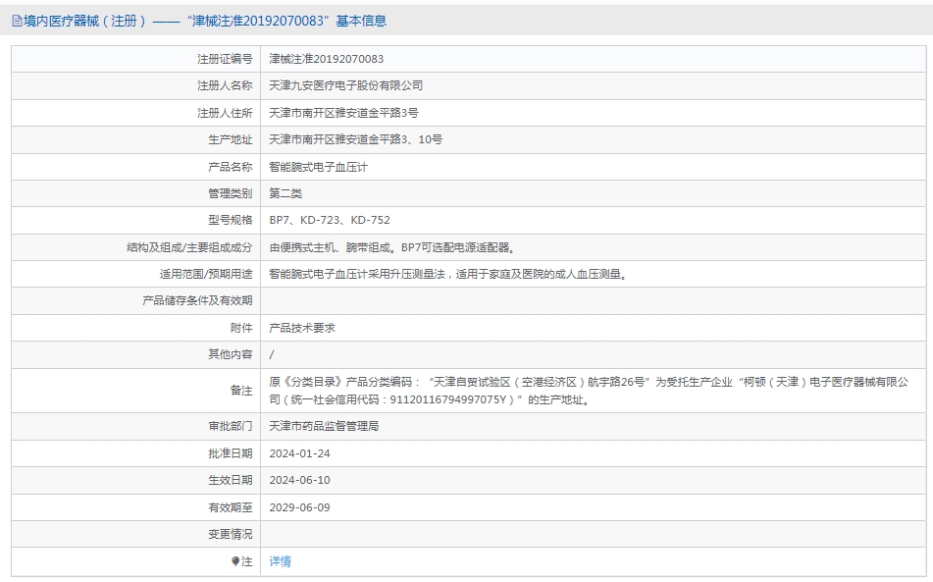Click the intended use description text
The width and height of the screenshot is (933, 582).
click(x=447, y=274)
